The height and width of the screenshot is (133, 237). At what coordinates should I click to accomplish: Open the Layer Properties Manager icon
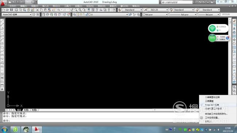pyautogui.click(x=74, y=15)
